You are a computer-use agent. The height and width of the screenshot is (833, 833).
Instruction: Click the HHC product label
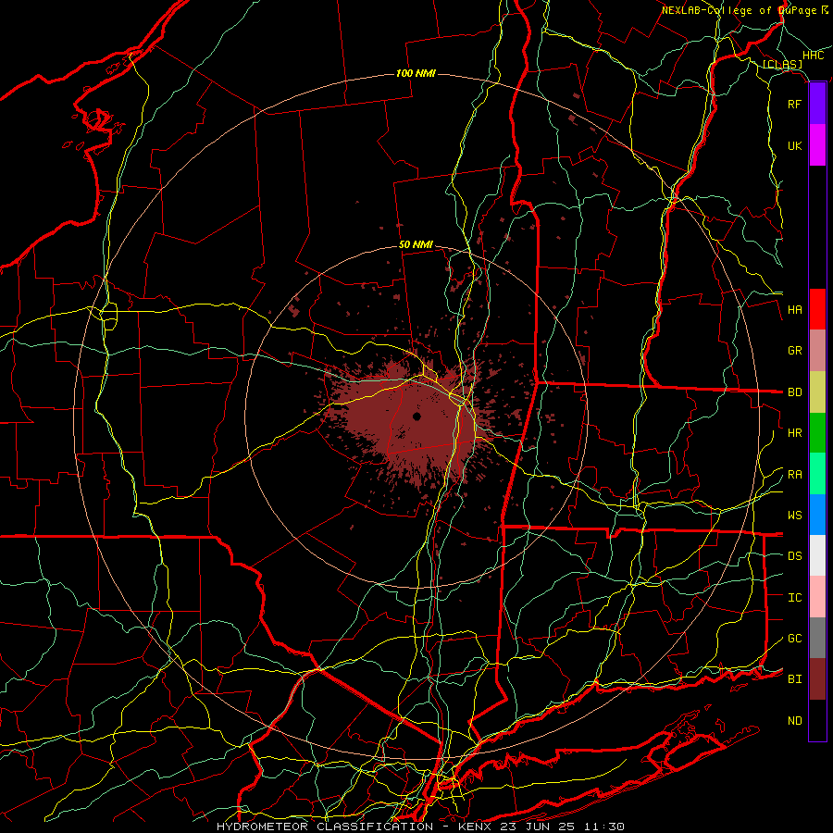813,56
